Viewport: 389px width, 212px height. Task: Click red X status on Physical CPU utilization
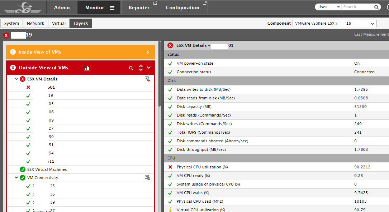[x=170, y=167]
